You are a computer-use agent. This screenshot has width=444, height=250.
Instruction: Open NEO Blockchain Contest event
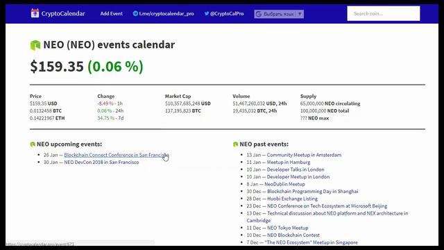(x=293, y=235)
